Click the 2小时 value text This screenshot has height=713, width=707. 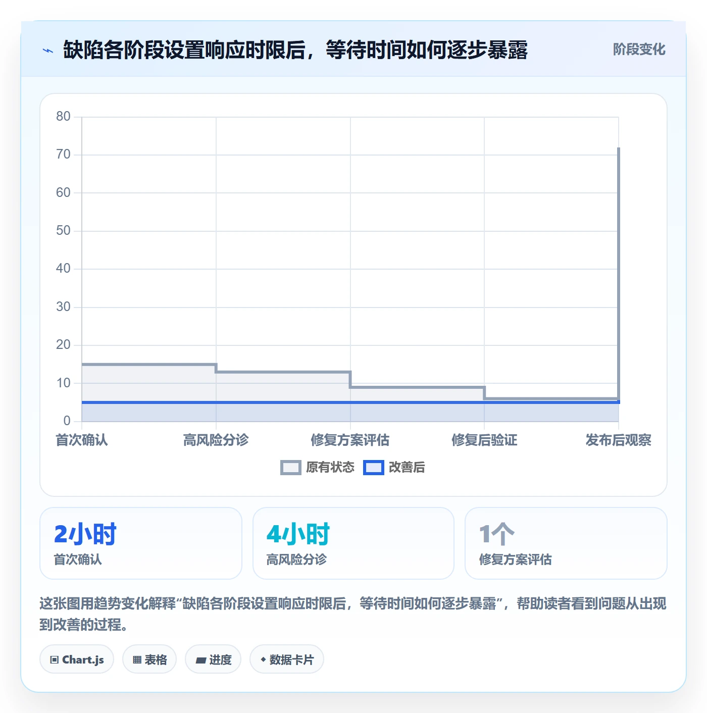coord(85,534)
